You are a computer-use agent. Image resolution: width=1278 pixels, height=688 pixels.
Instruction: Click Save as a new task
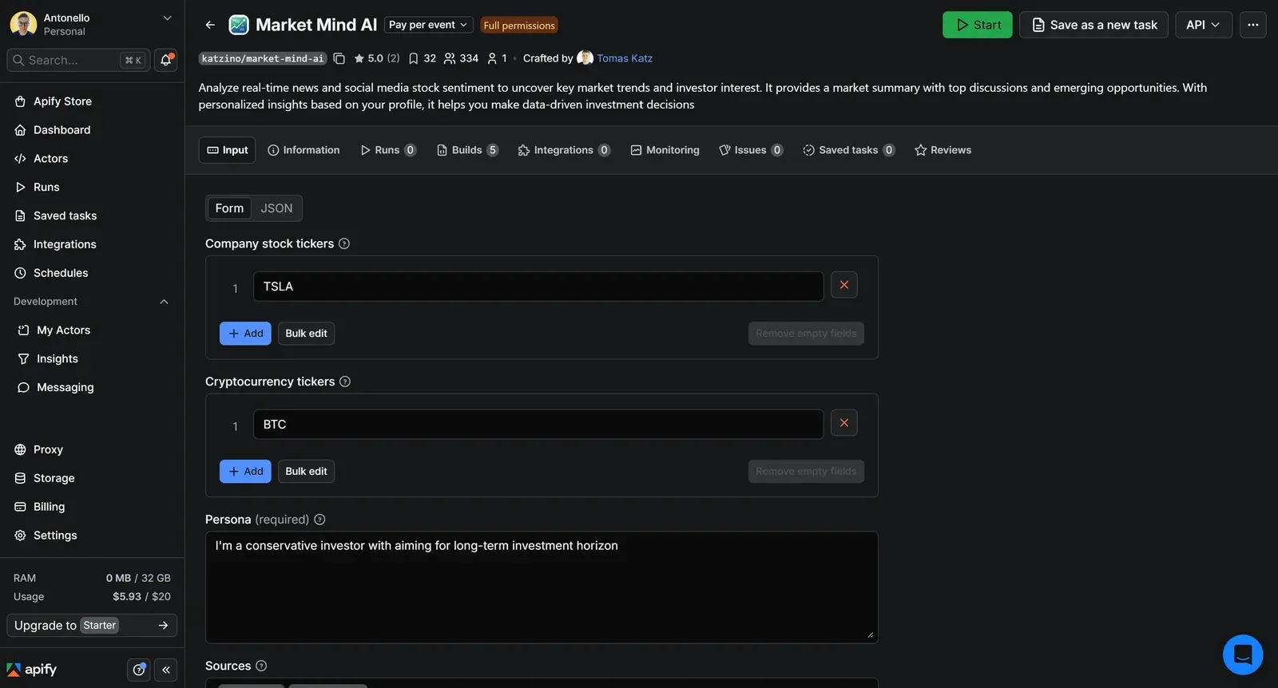1093,25
